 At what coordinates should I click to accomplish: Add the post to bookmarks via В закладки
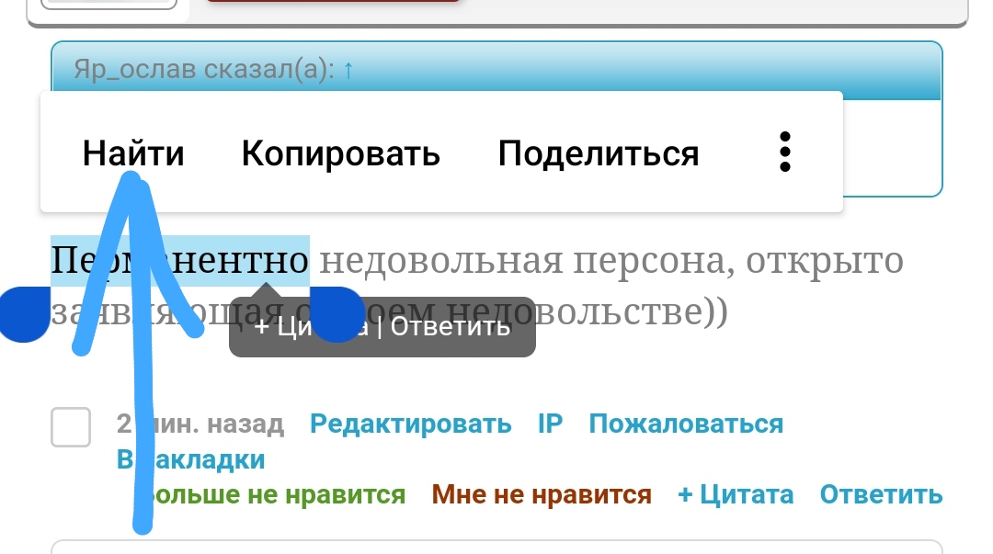pos(191,459)
